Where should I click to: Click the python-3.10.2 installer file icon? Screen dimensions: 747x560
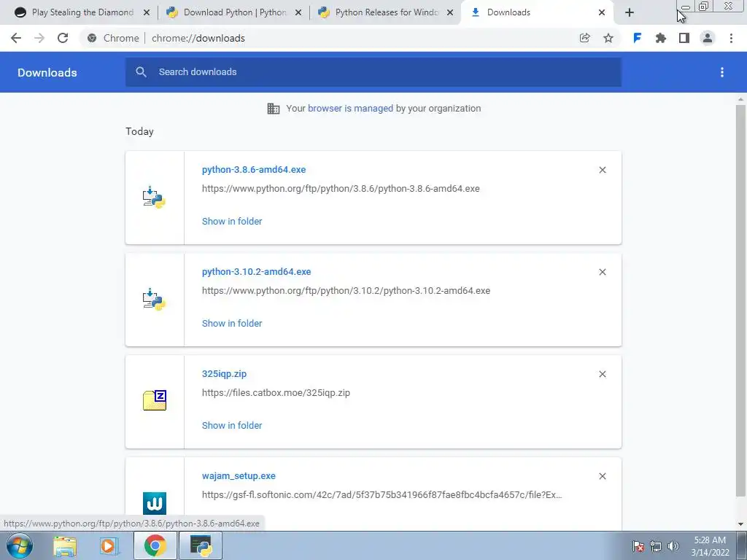coord(154,299)
